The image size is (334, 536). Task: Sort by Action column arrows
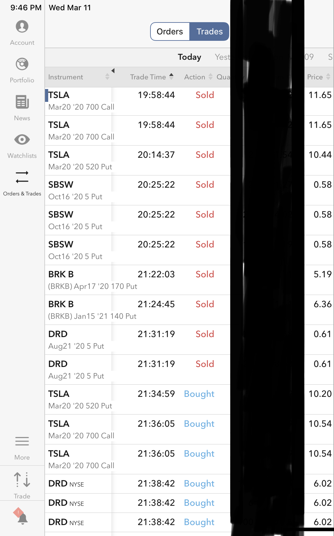(211, 77)
